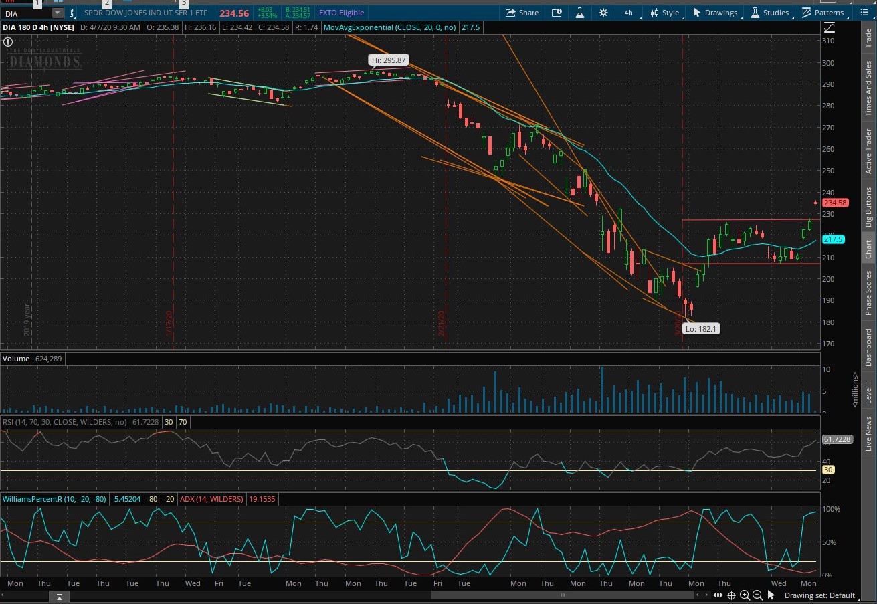877x604 pixels.
Task: Click the pan left-right arrows icon
Action: [718, 595]
